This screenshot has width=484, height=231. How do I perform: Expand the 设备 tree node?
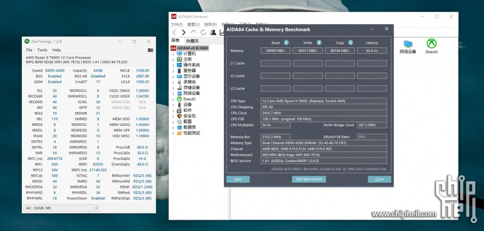(173, 105)
